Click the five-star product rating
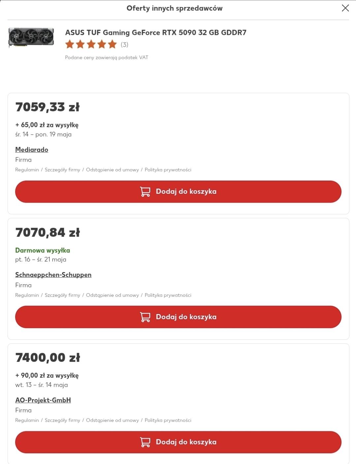 pos(91,44)
